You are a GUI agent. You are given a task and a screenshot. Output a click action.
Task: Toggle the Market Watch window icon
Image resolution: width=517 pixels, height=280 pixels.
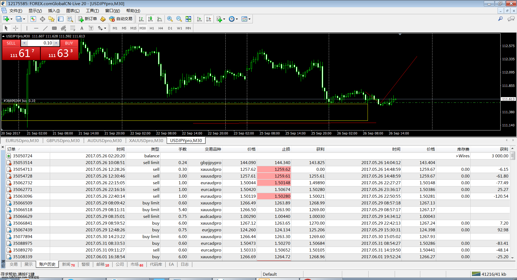[x=33, y=19]
